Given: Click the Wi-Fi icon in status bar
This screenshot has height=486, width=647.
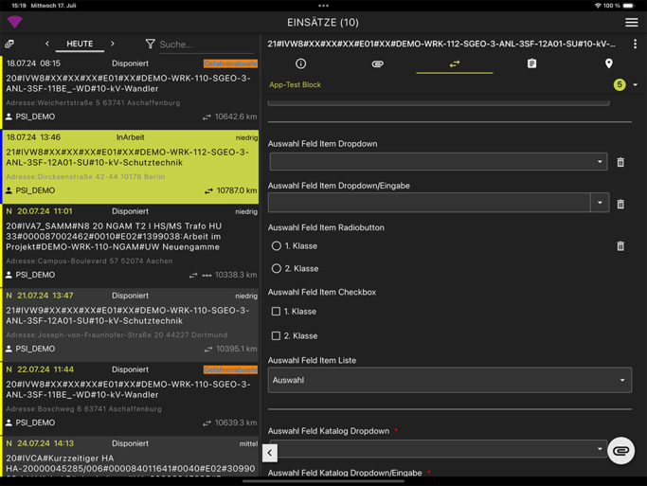Looking at the screenshot, I should click(598, 6).
